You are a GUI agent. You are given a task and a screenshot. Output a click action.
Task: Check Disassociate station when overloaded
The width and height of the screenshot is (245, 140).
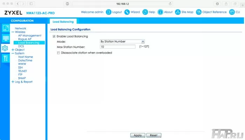(x=58, y=53)
